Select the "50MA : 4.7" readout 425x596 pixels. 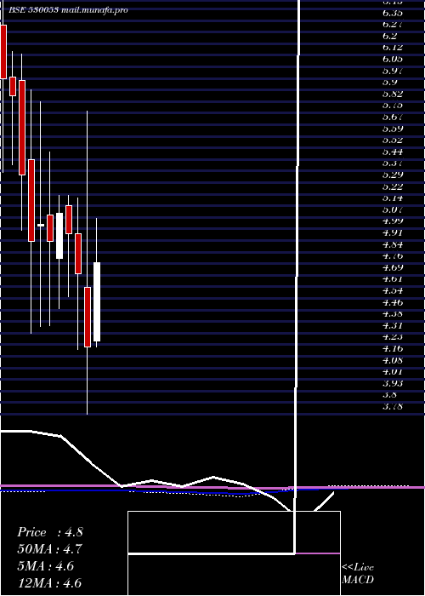[50, 549]
